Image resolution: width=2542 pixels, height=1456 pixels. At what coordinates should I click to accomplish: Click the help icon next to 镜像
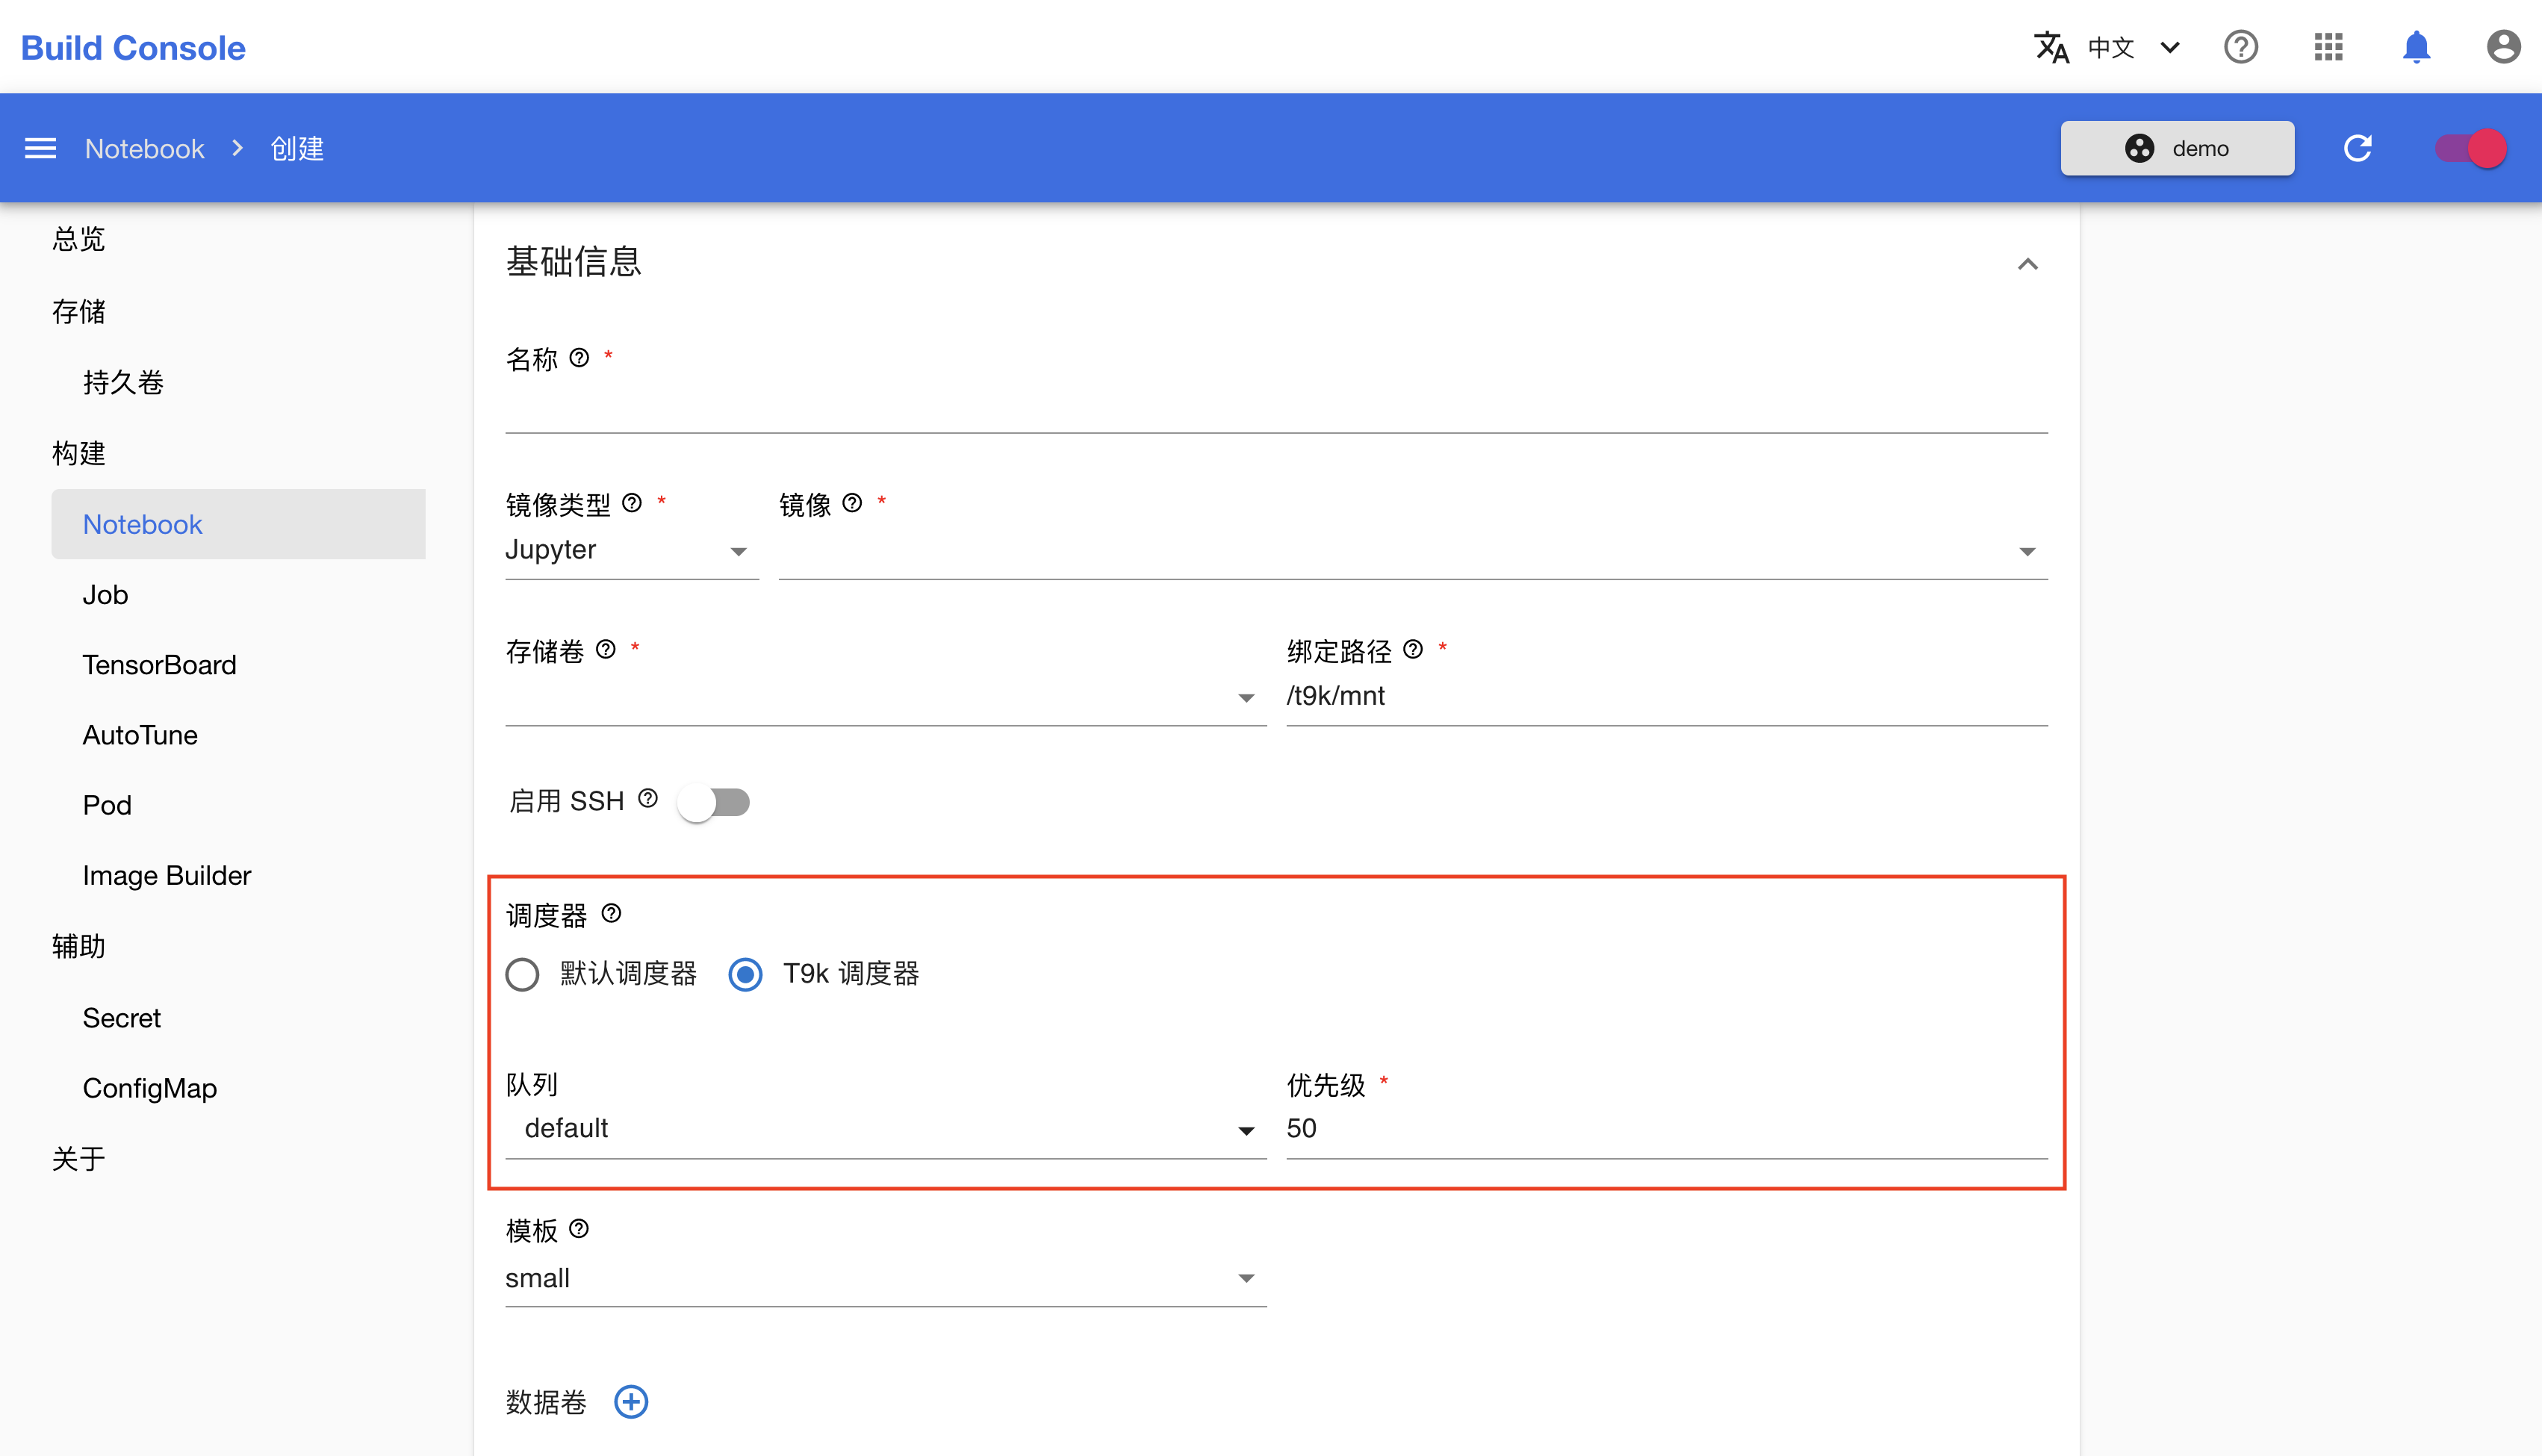852,503
